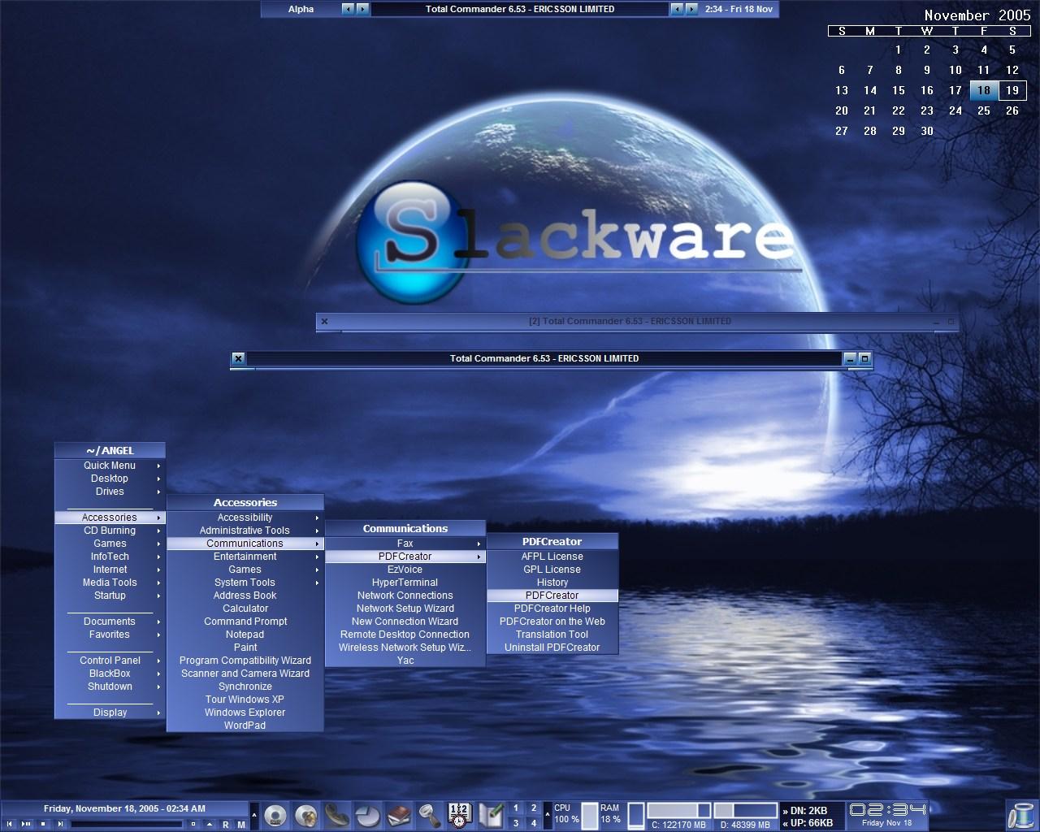1040x832 pixels.
Task: Open the Media Tools submenu
Action: click(x=110, y=583)
